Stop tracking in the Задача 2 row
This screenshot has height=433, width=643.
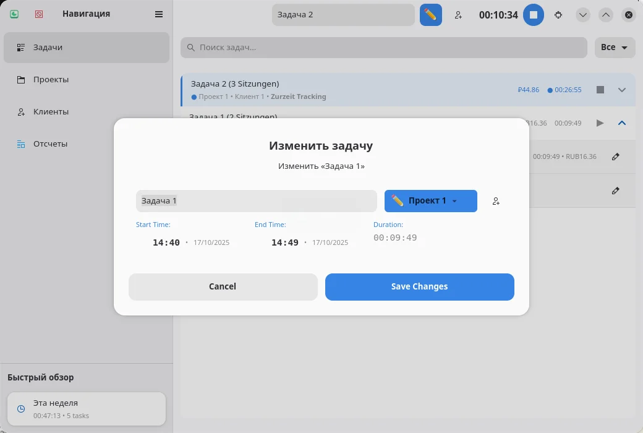(600, 90)
